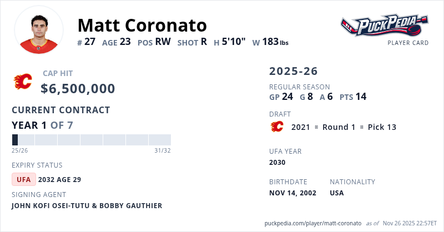444x232 pixels.
Task: Click the games played GP 24 stat
Action: (x=281, y=97)
